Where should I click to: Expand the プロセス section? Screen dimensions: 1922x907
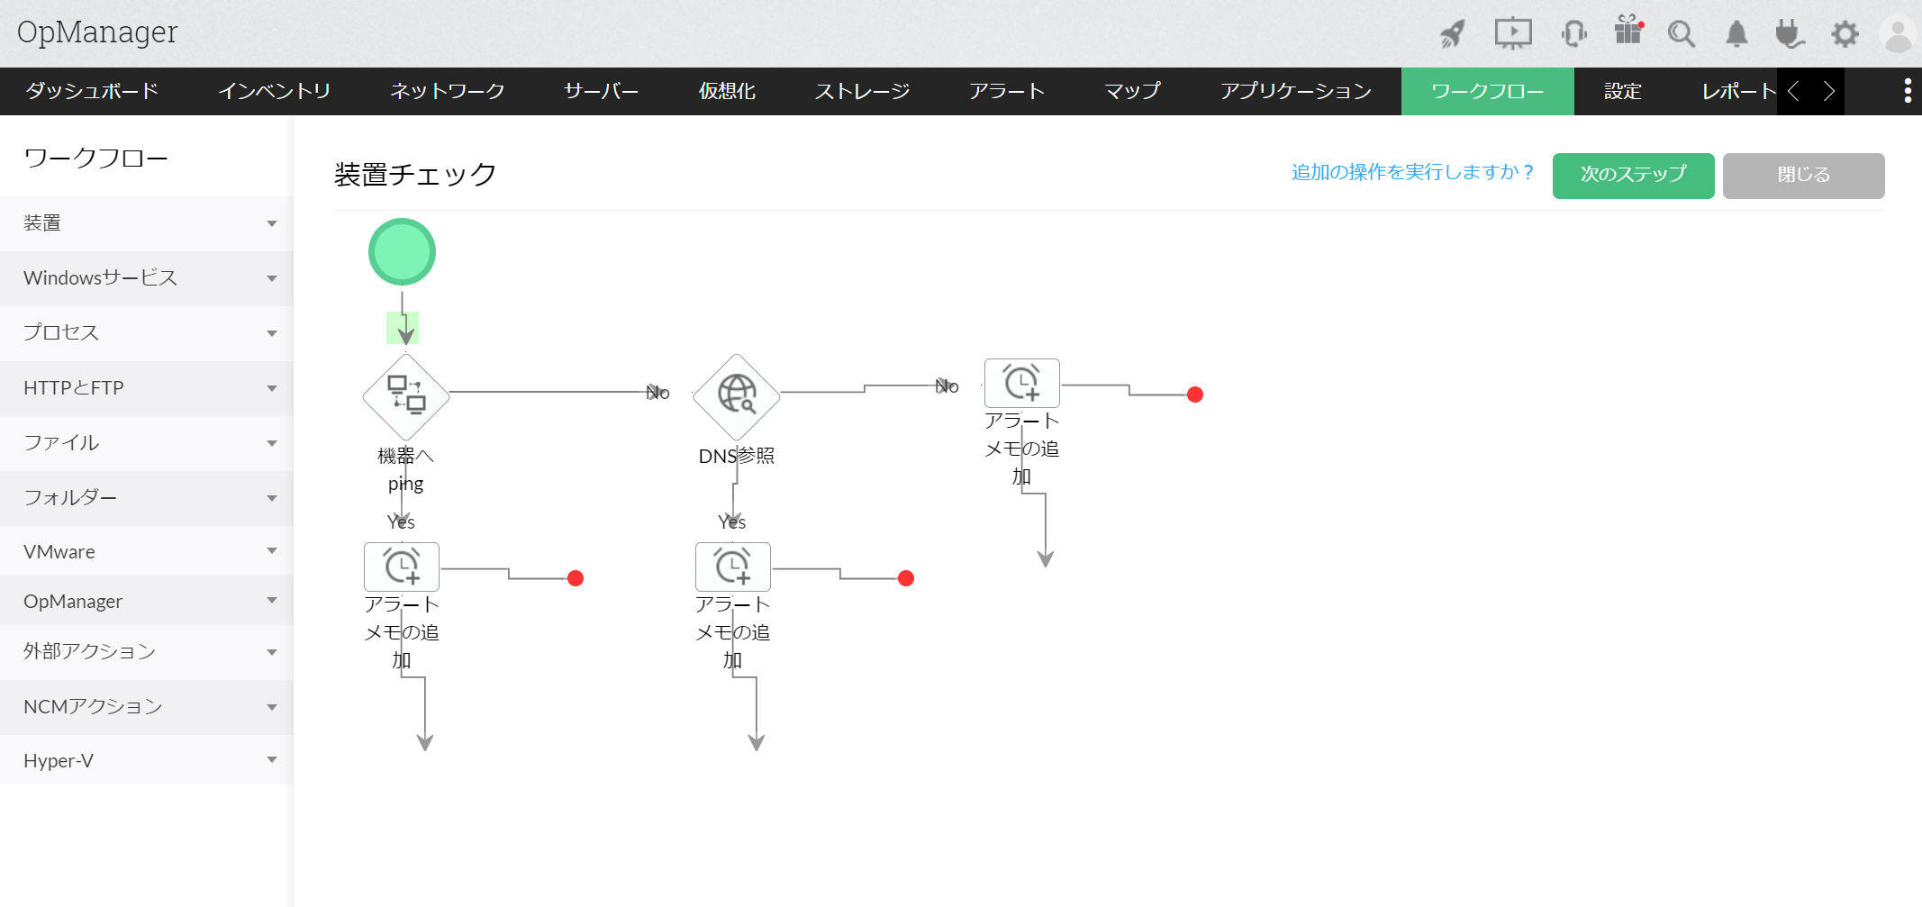coord(147,333)
